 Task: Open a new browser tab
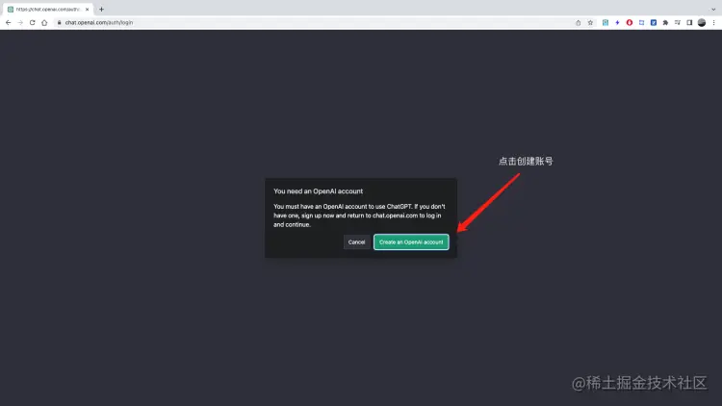point(101,10)
